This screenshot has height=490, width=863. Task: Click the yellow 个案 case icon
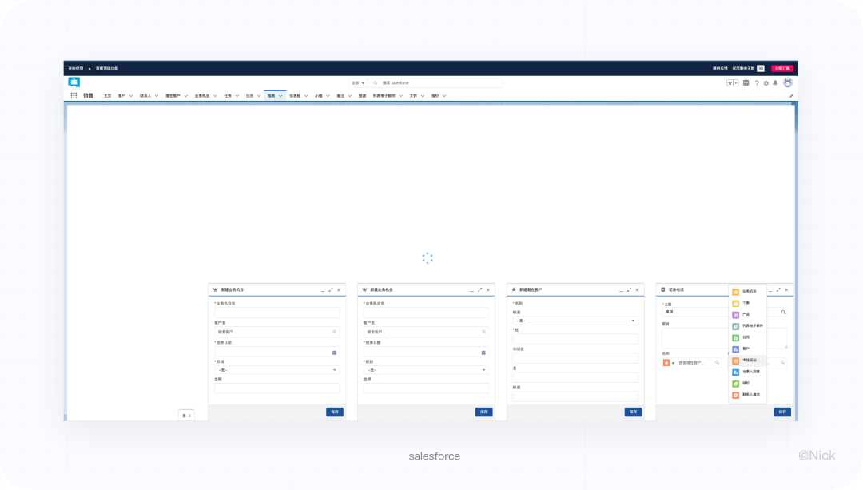tap(735, 303)
